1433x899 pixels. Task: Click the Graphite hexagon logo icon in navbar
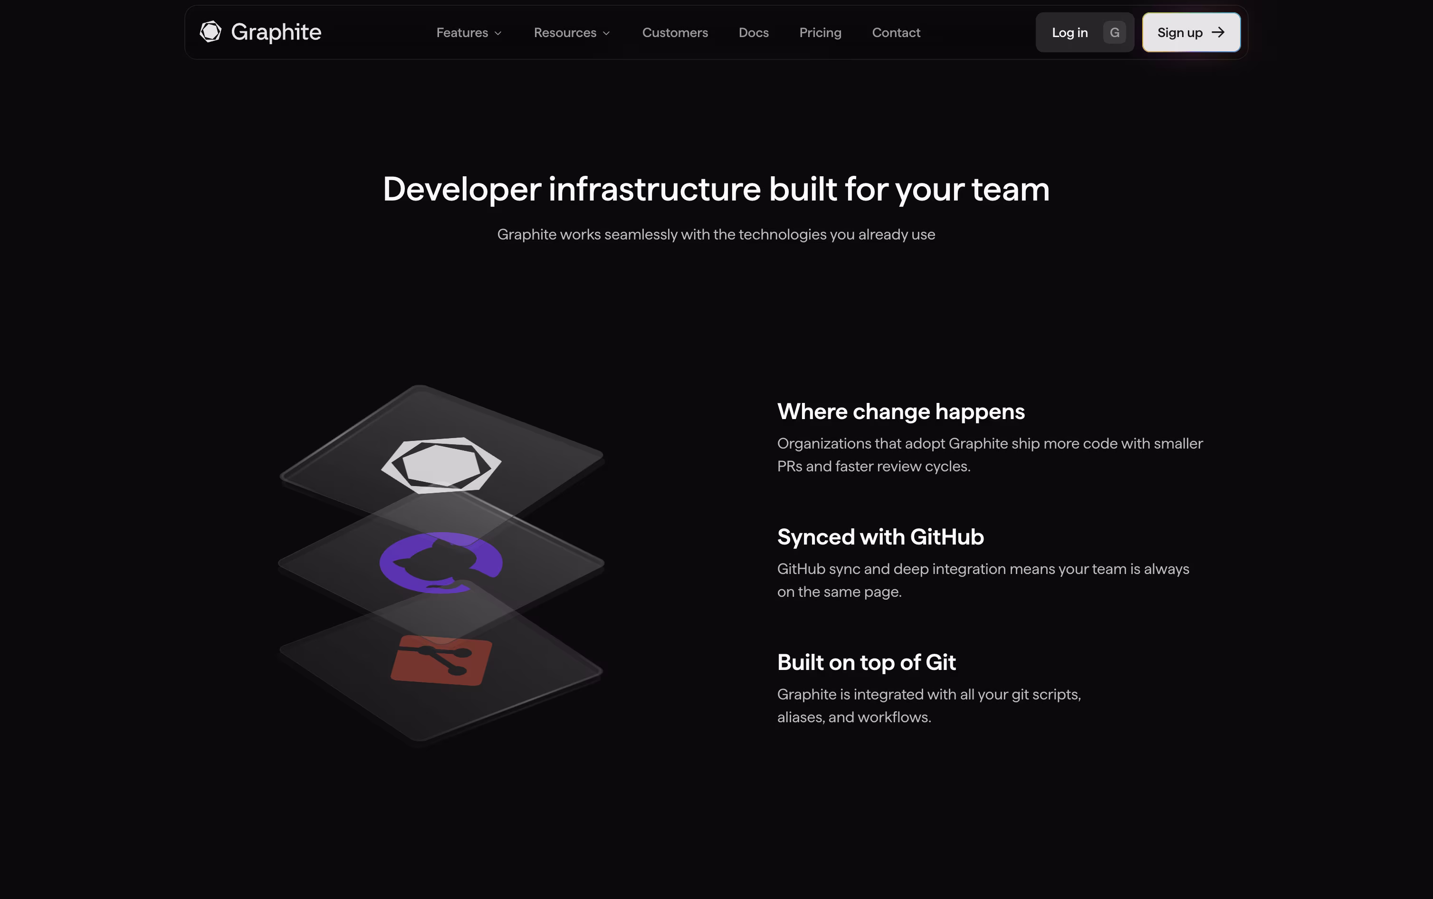[210, 32]
